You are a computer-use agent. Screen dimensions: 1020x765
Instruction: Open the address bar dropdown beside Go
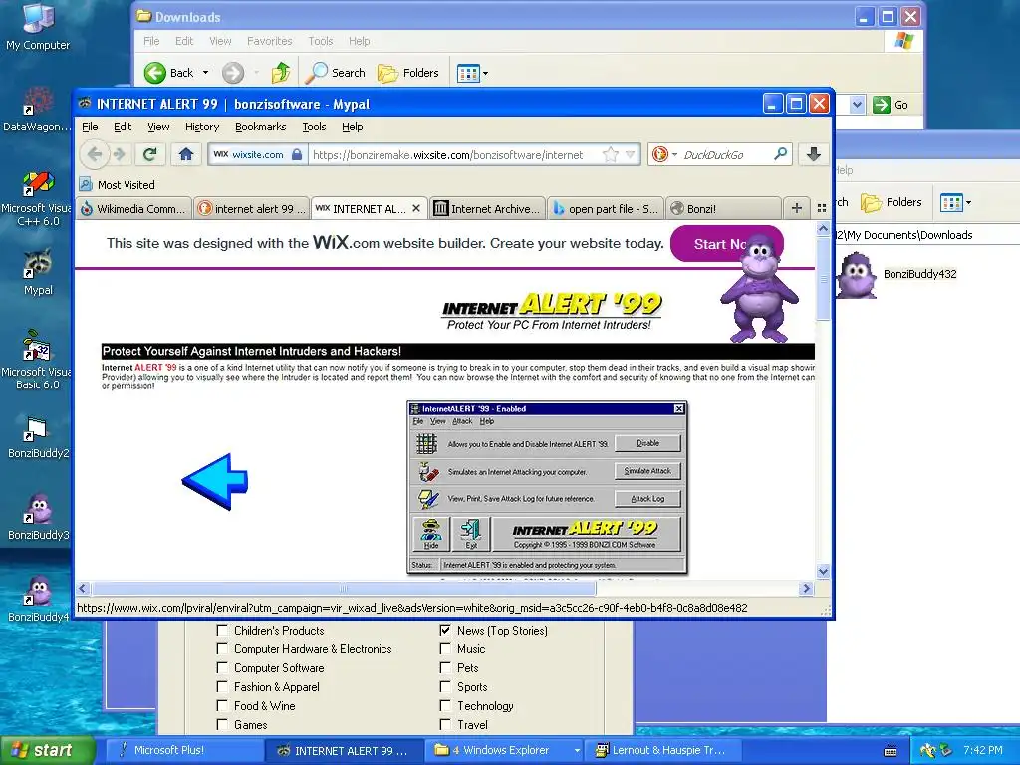pos(857,104)
